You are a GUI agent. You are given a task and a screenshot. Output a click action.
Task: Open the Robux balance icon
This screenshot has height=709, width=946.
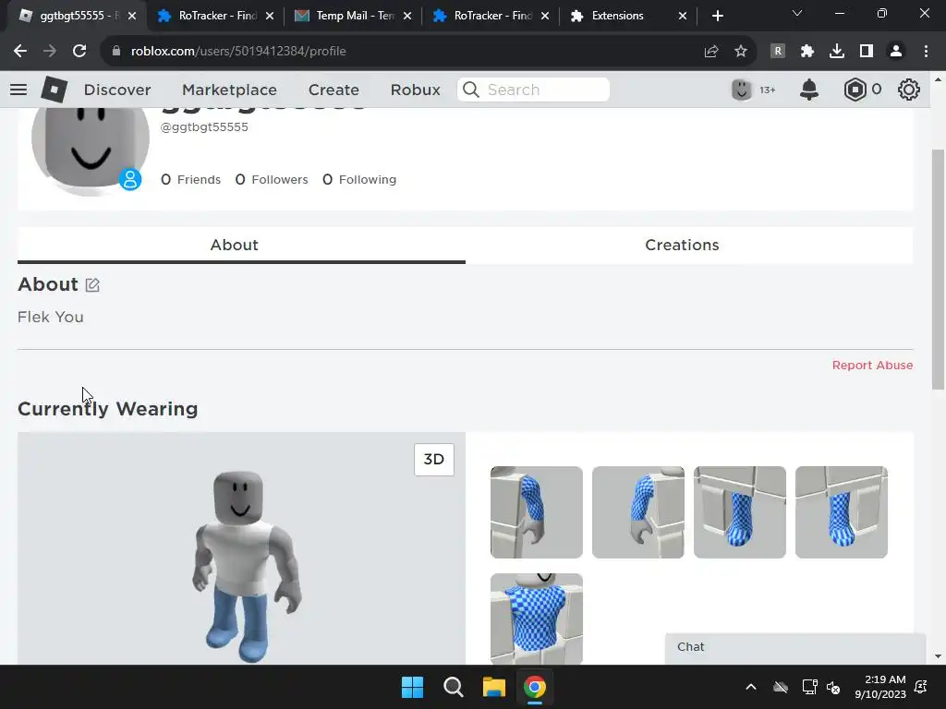pos(855,90)
